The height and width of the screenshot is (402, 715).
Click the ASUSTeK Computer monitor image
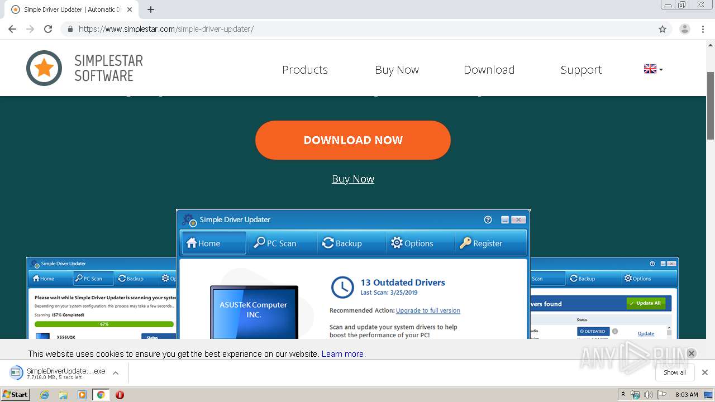coord(254,312)
